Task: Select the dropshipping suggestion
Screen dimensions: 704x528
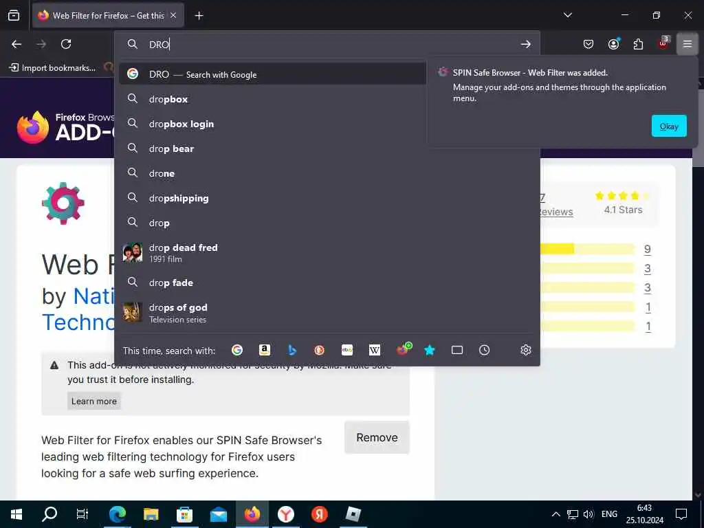Action: point(327,198)
